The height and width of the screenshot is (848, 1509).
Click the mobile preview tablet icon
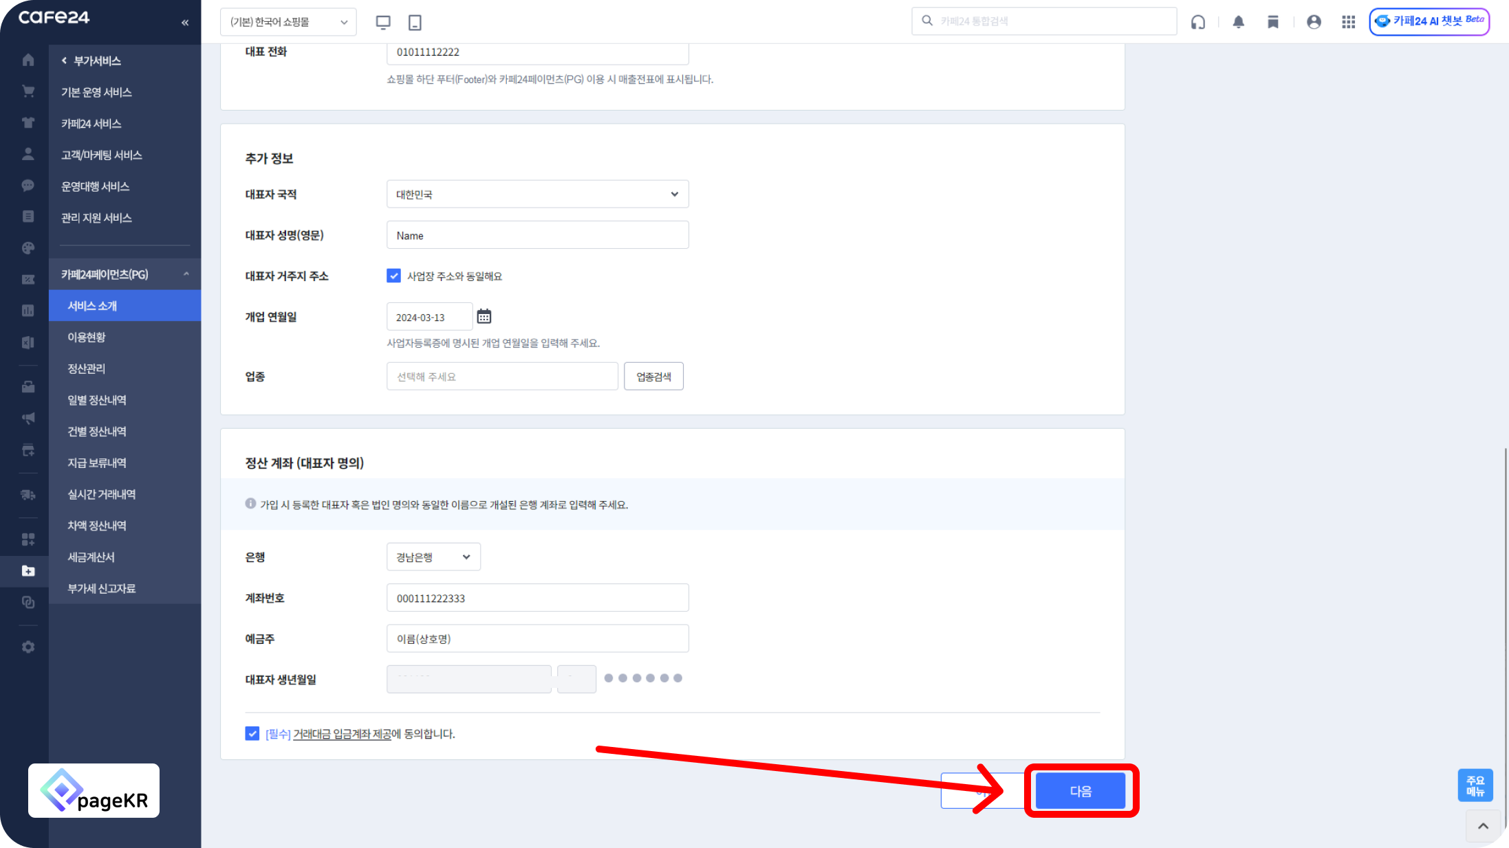pyautogui.click(x=415, y=22)
